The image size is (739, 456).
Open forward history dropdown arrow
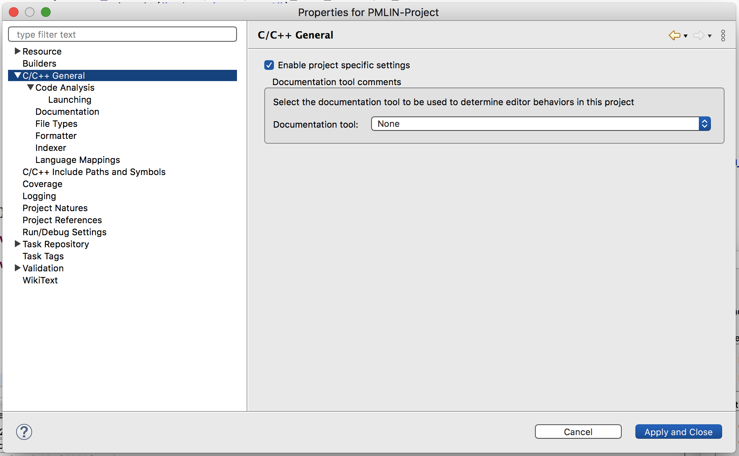710,36
